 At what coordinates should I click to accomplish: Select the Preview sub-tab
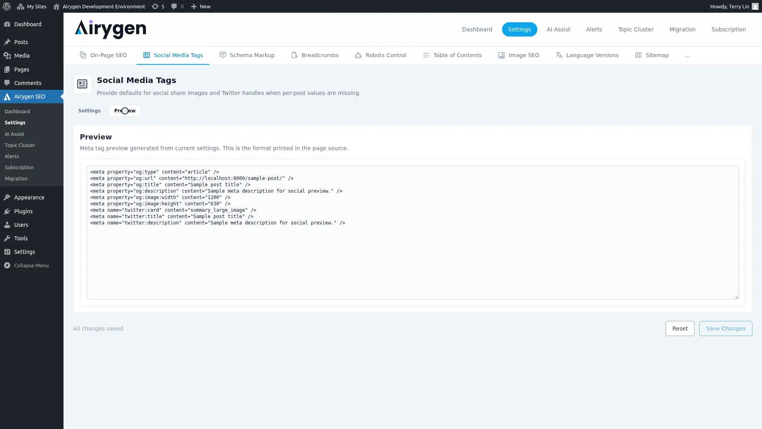coord(125,111)
